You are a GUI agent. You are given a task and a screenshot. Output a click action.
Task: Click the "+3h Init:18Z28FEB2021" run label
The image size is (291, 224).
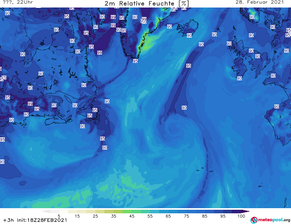tap(35, 220)
